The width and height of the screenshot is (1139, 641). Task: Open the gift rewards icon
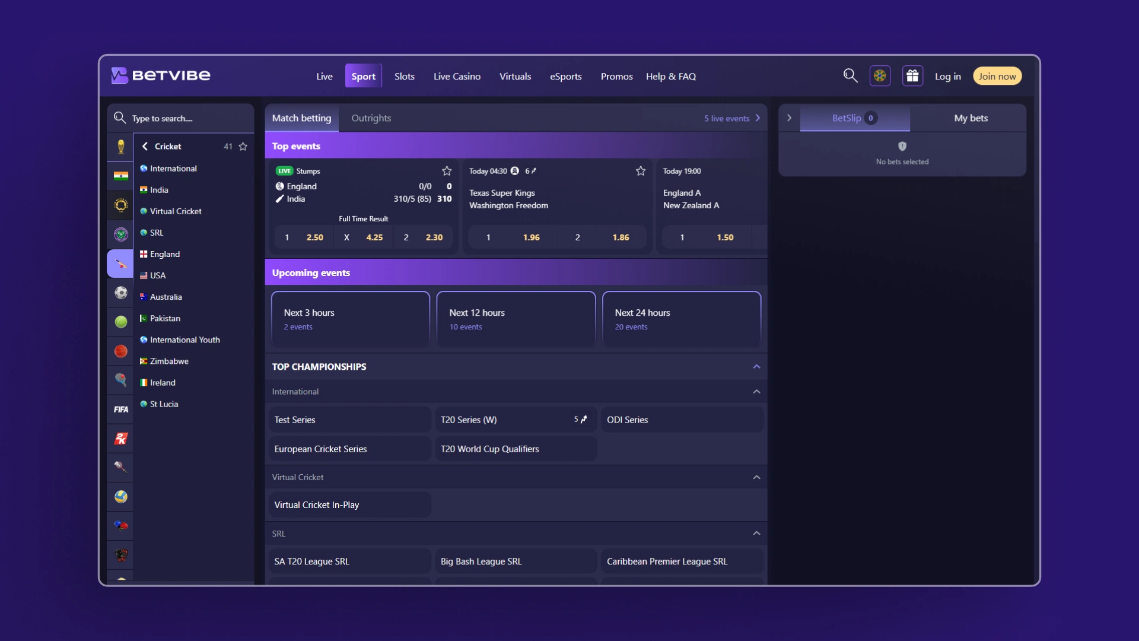coord(912,76)
